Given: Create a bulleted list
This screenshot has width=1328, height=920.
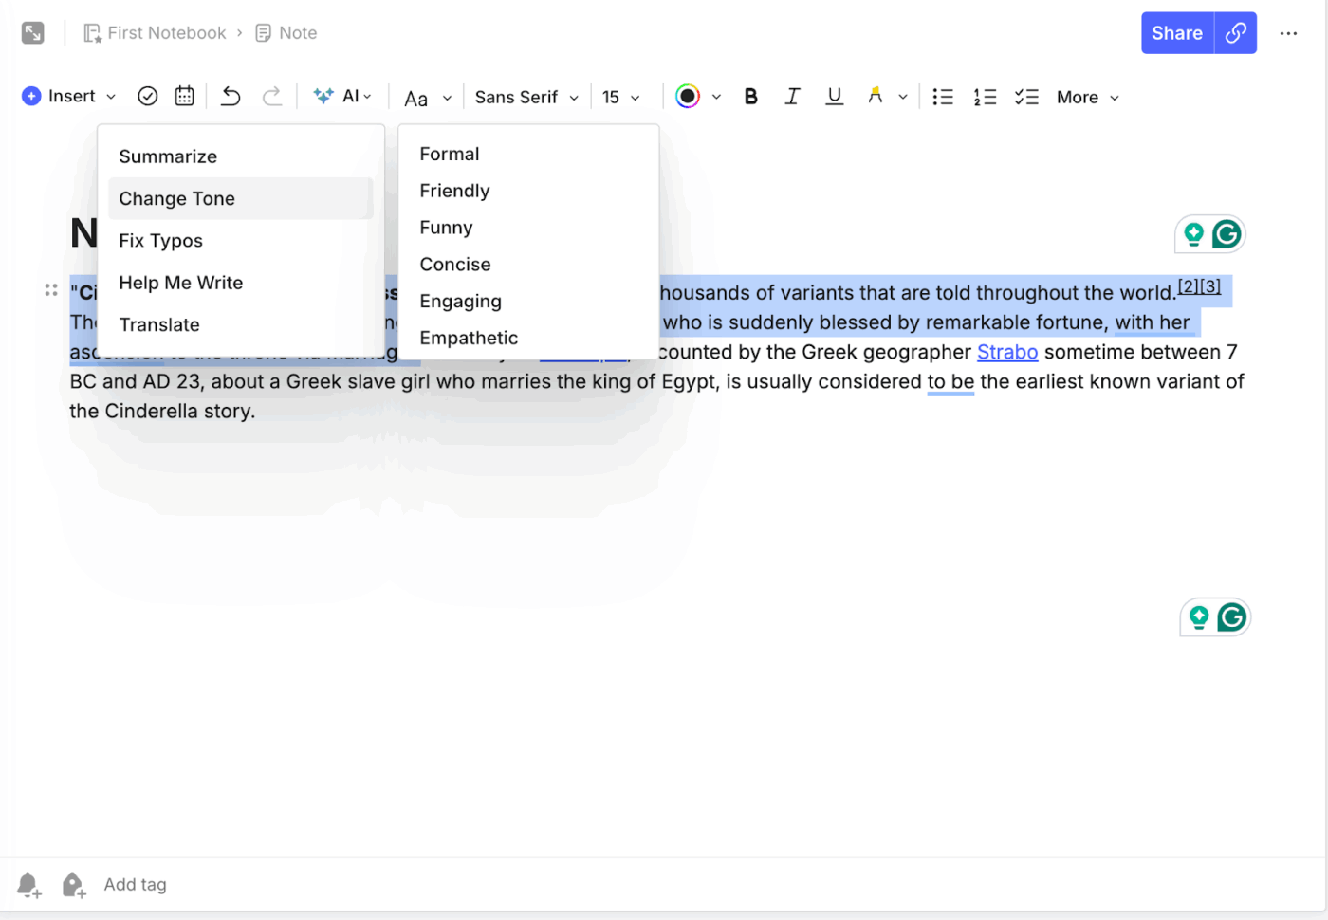Looking at the screenshot, I should click(x=943, y=96).
